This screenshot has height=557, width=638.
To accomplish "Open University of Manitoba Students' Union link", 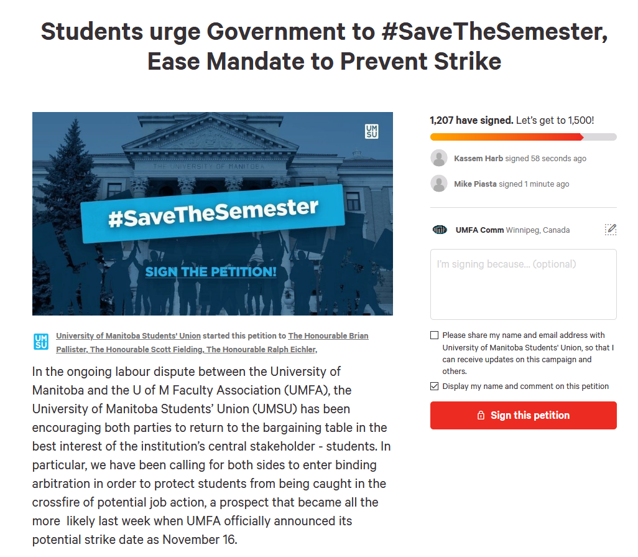I will [x=128, y=336].
